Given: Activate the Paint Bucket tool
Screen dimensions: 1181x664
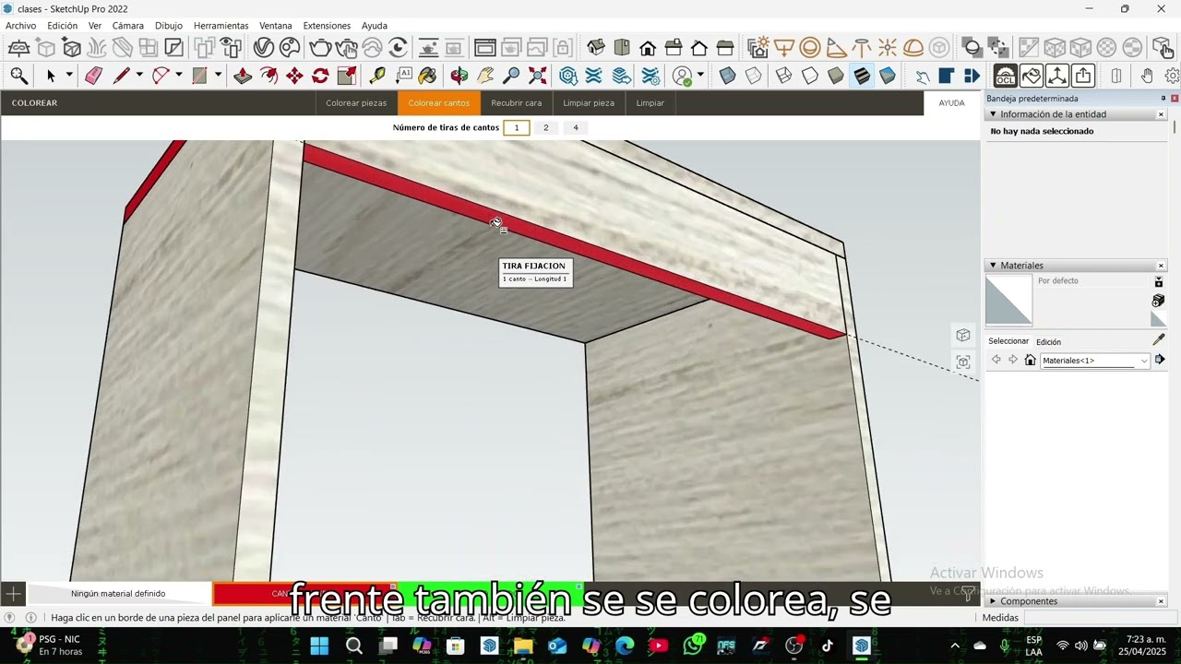Looking at the screenshot, I should click(427, 76).
